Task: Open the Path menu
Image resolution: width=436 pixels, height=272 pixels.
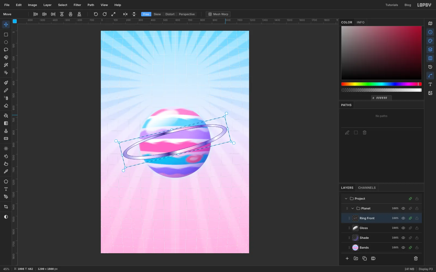Action: [91, 5]
